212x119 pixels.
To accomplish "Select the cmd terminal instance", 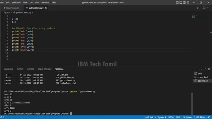I will pyautogui.click(x=202, y=74).
